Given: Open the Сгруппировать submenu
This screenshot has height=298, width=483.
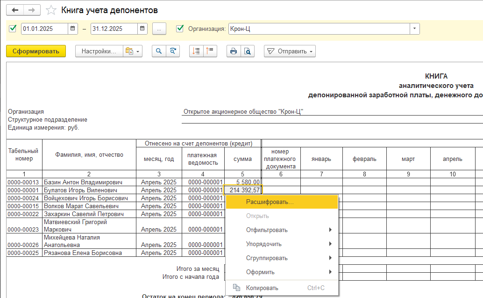Looking at the screenshot, I should (x=267, y=258).
